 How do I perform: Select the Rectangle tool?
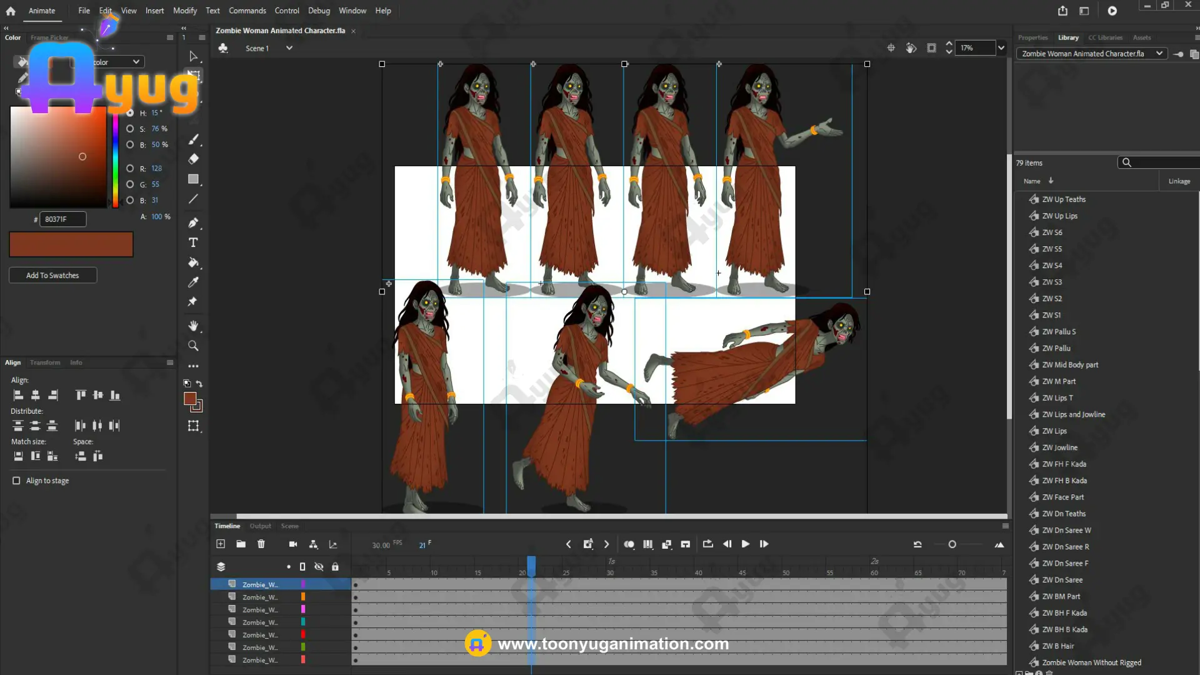(x=193, y=179)
